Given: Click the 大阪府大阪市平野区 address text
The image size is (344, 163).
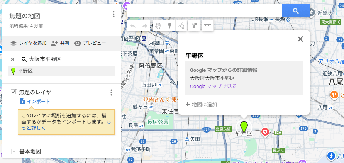Looking at the screenshot, I should (x=212, y=78).
